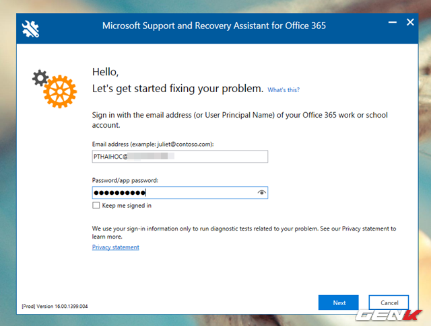Click the 'Email address (example: juliet@contoso.com):' label
Image resolution: width=431 pixels, height=326 pixels.
point(153,144)
